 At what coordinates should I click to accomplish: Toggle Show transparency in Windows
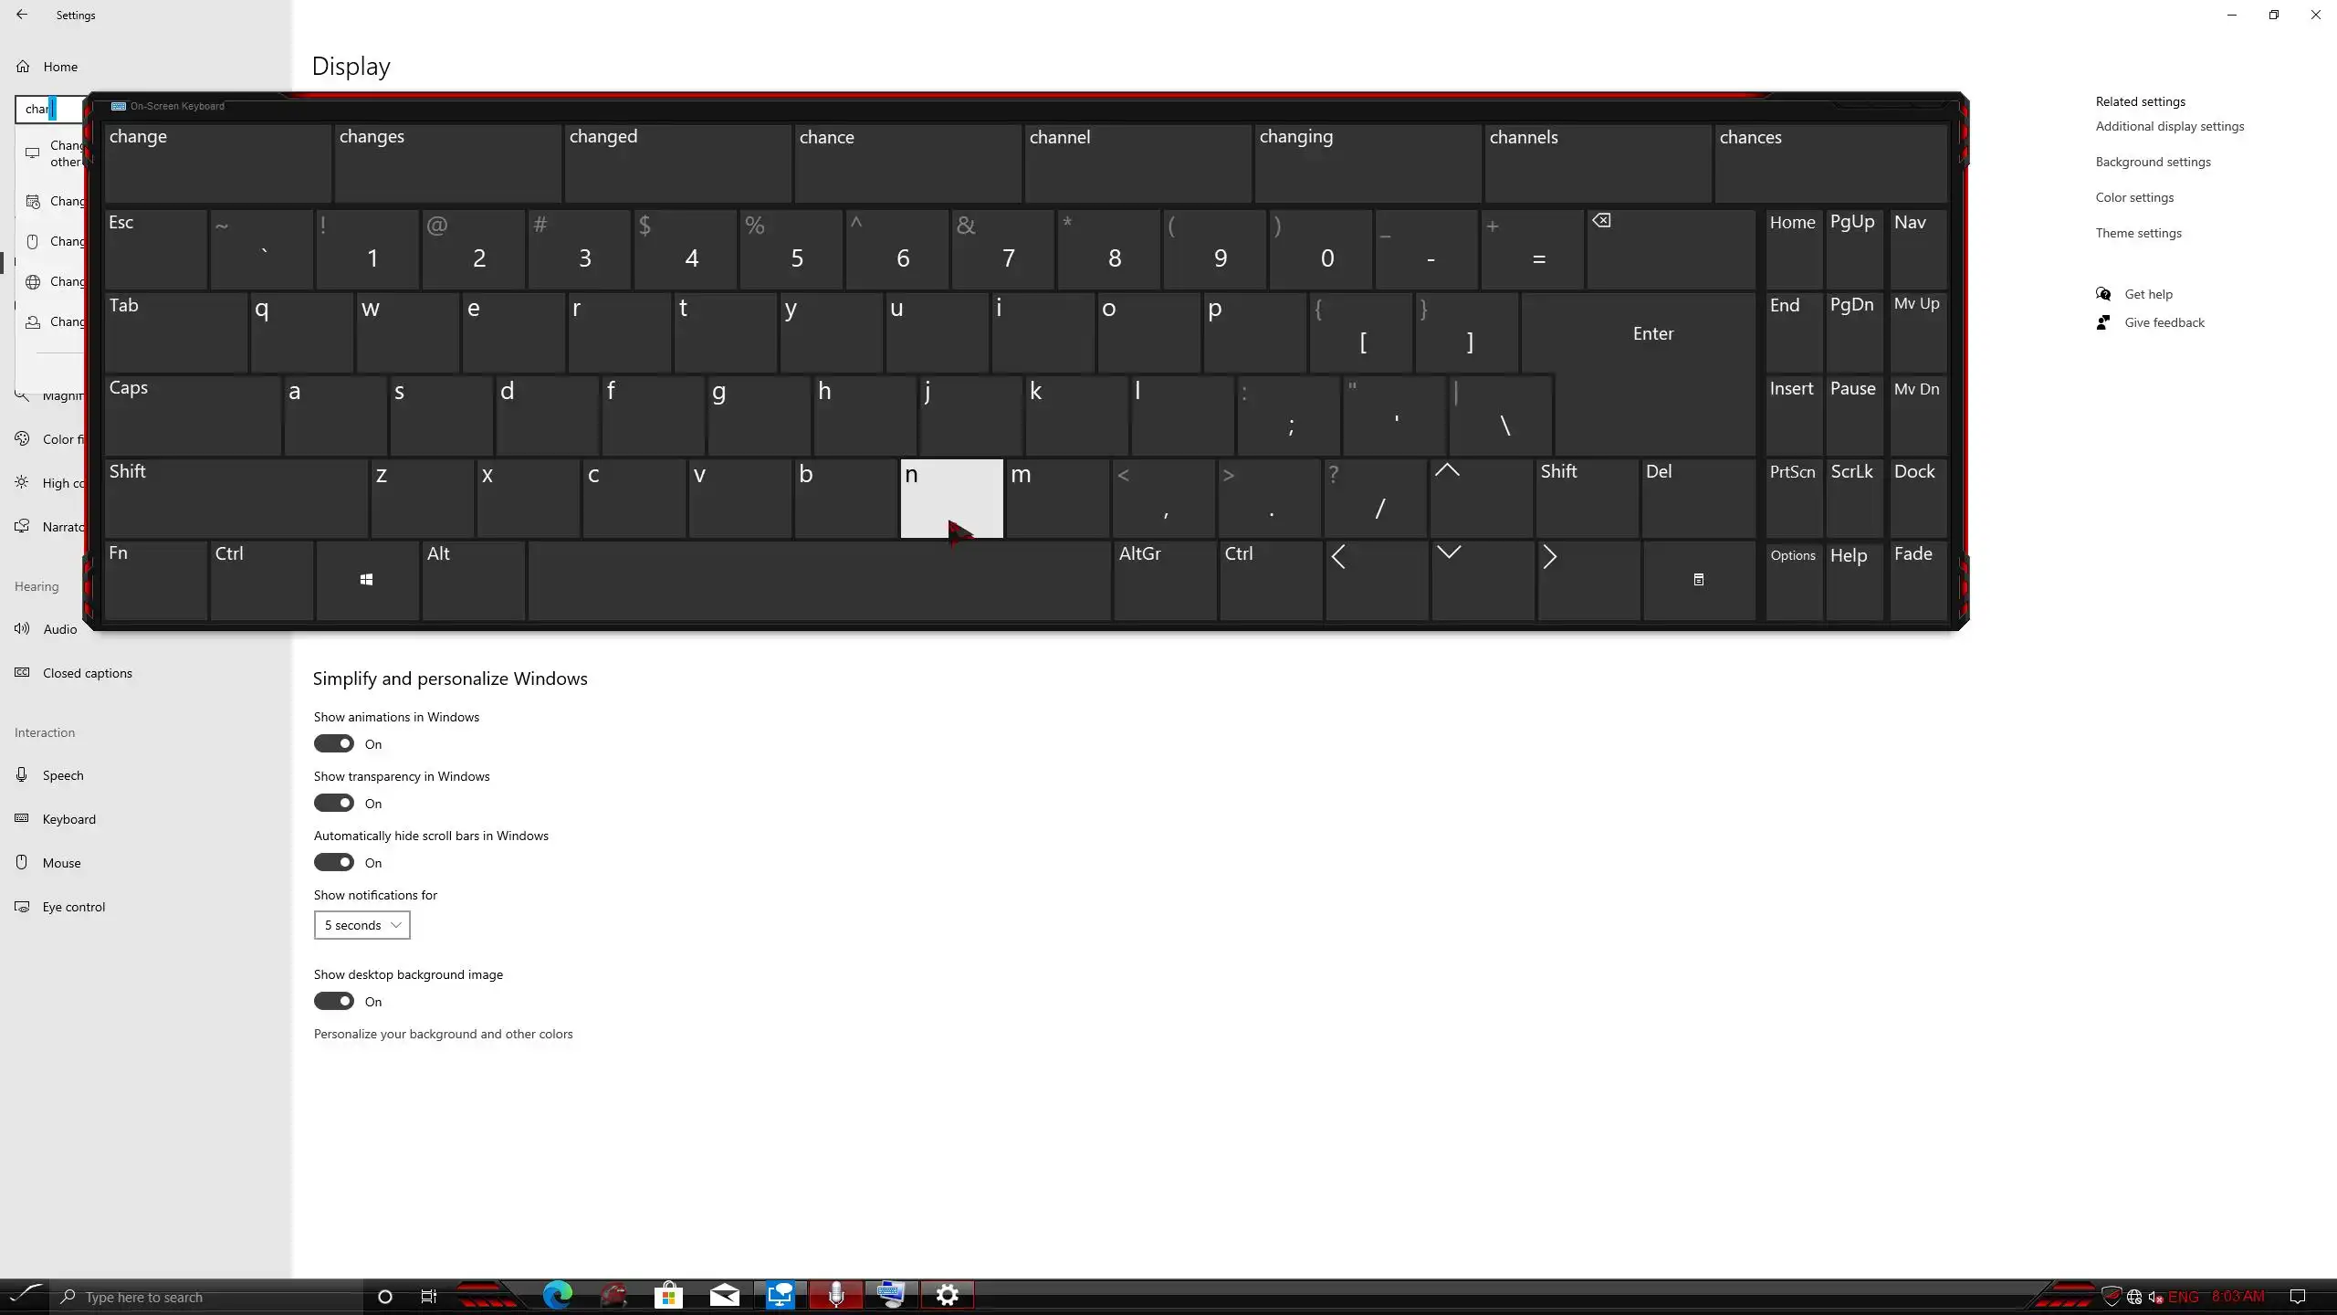point(334,803)
